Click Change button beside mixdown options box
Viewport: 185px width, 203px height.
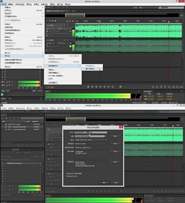pyautogui.click(x=116, y=162)
